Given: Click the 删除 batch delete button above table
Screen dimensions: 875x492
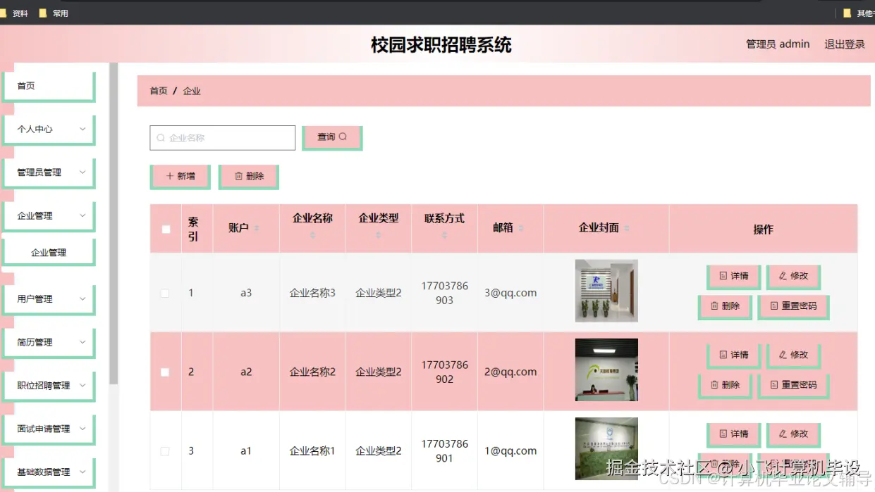Looking at the screenshot, I should [x=248, y=177].
